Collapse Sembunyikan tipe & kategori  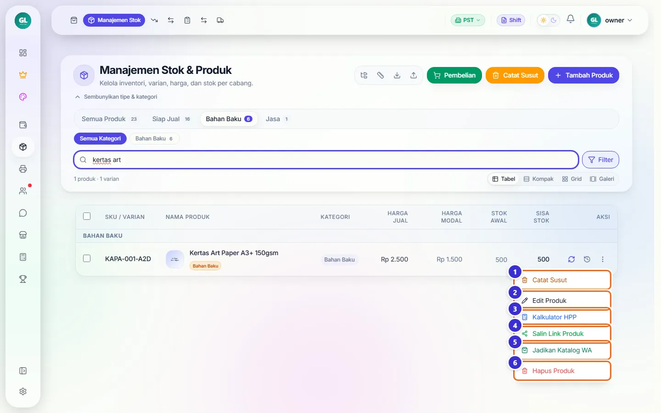tap(116, 97)
